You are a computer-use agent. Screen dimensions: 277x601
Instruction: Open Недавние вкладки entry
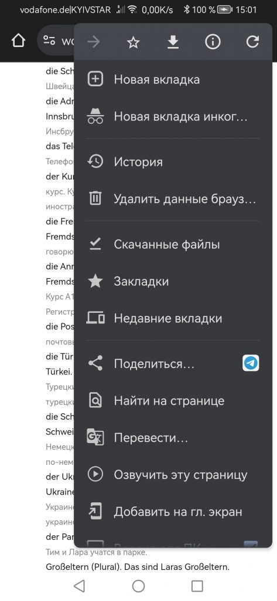click(x=173, y=319)
